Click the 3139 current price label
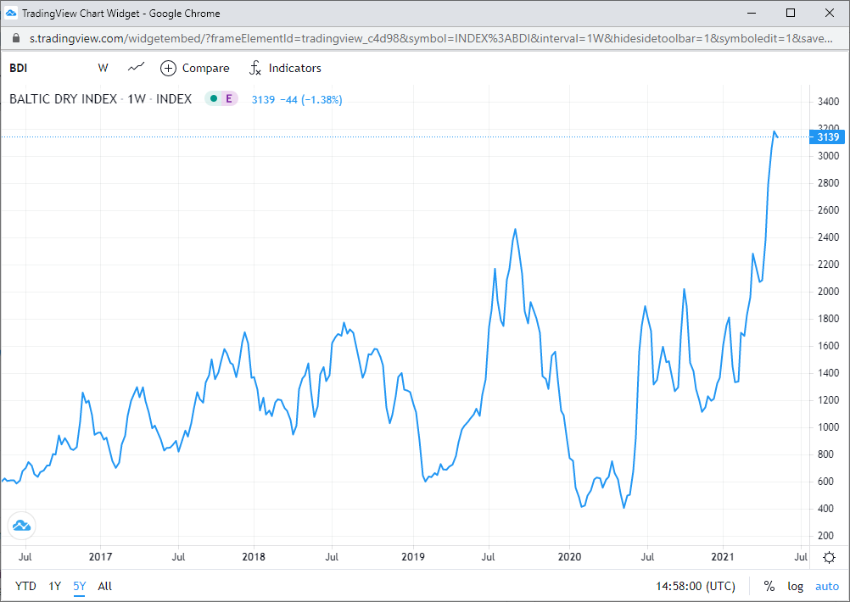The image size is (850, 602). click(x=825, y=137)
